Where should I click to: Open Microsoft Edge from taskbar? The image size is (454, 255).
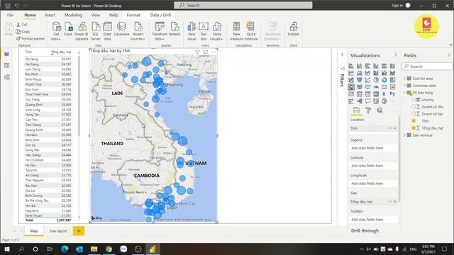[x=65, y=249]
